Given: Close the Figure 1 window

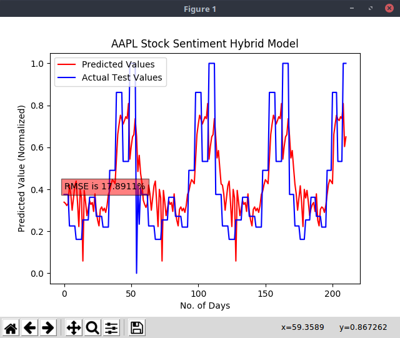Looking at the screenshot, I should click(389, 8).
